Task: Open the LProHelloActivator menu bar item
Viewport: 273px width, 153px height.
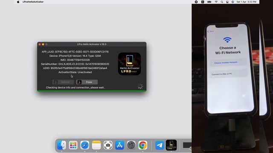Action: click(33, 2)
